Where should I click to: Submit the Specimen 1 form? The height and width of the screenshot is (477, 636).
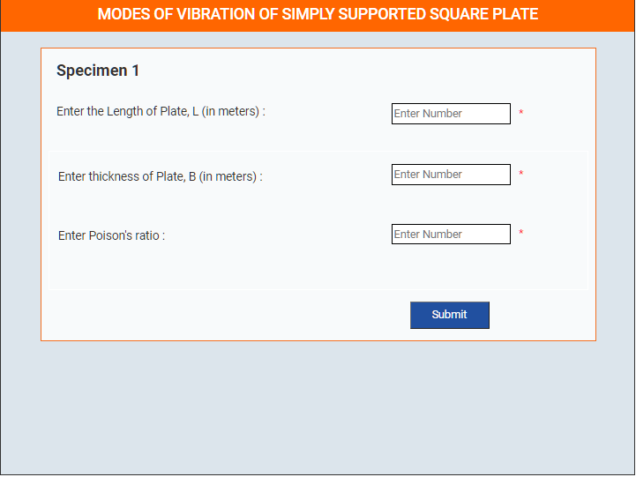coord(449,315)
